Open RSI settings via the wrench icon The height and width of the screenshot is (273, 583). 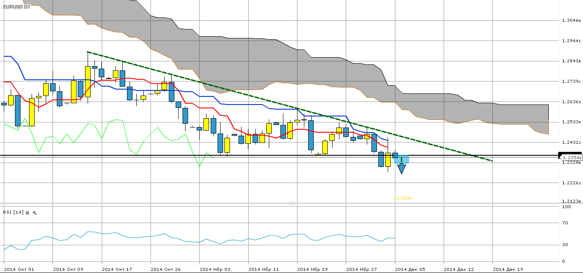point(35,212)
